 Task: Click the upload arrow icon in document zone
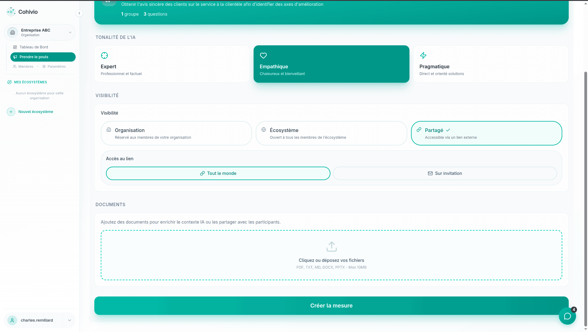pyautogui.click(x=331, y=247)
